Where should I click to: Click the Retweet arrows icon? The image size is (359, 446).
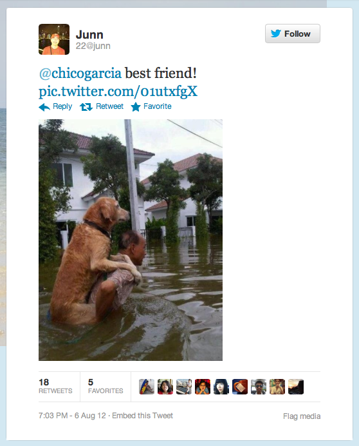(86, 107)
